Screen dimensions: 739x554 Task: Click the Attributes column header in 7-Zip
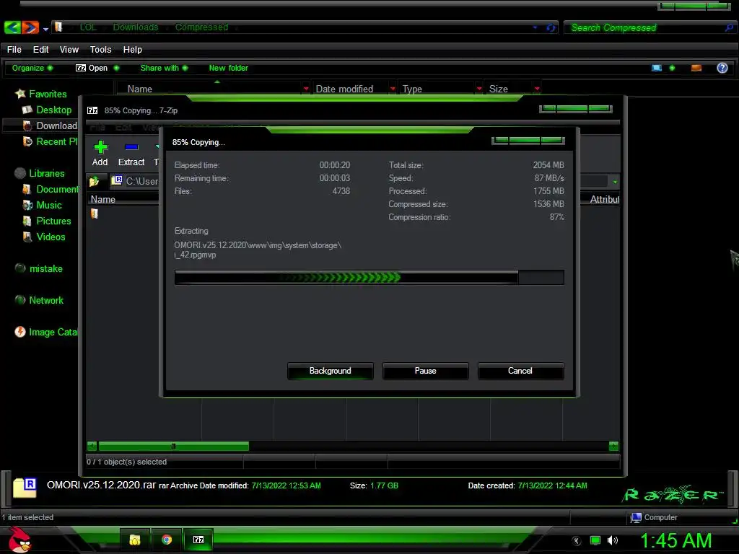click(605, 199)
